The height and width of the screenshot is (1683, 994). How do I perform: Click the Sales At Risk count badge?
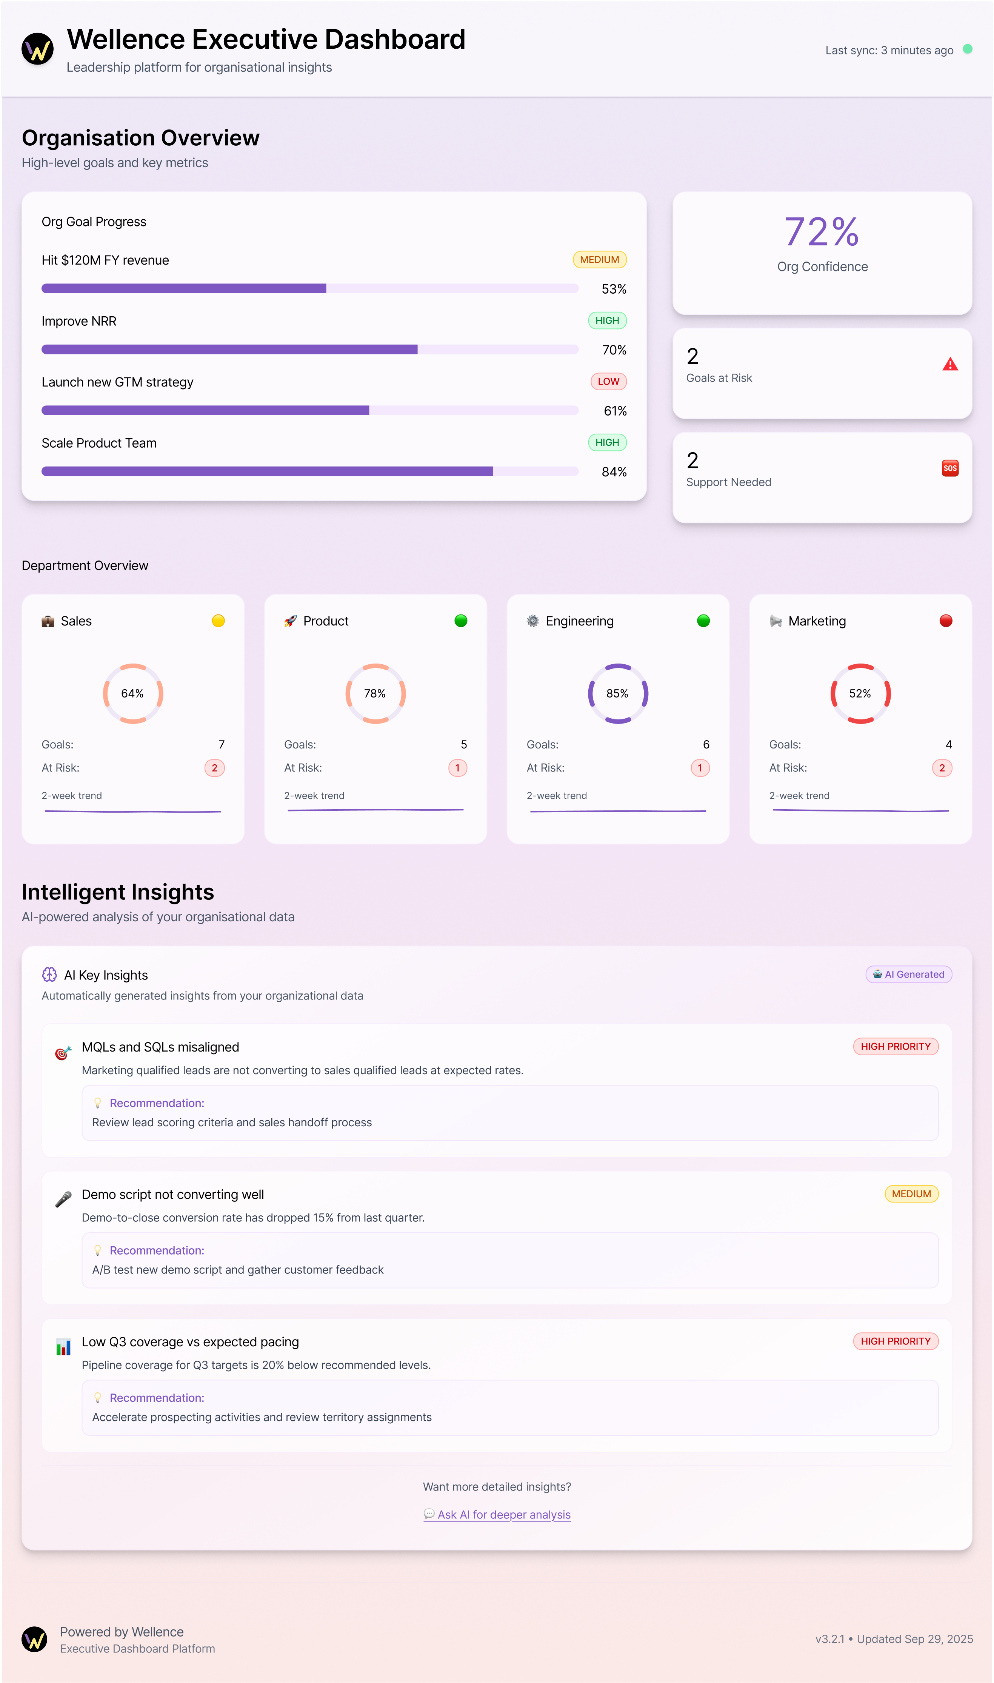[x=214, y=768]
